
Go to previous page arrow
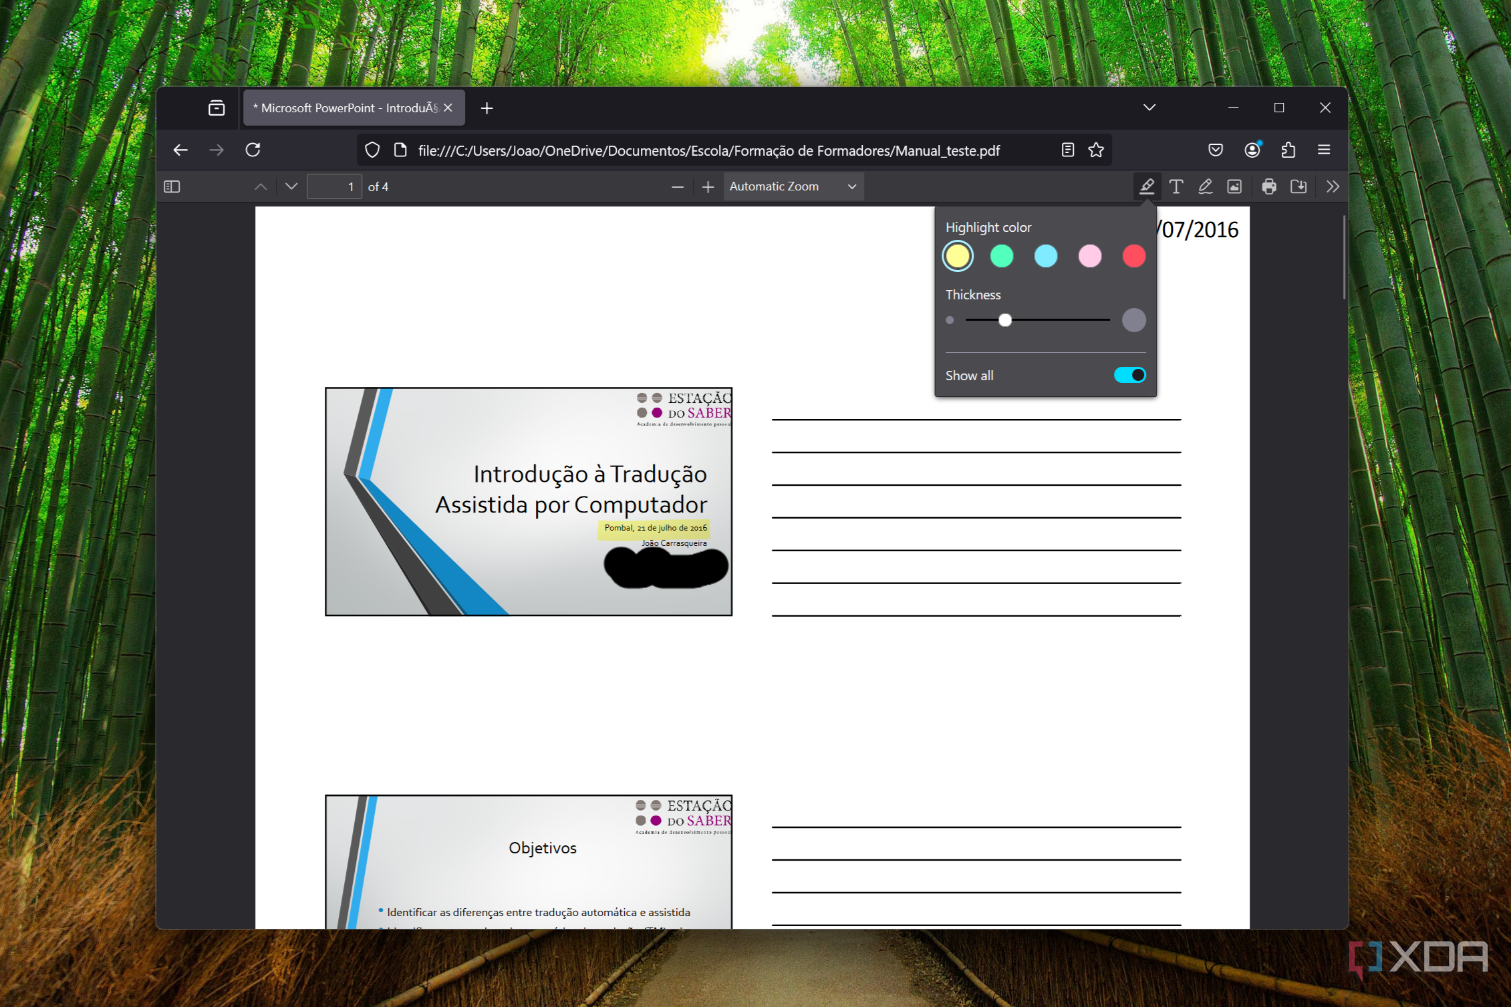[261, 186]
